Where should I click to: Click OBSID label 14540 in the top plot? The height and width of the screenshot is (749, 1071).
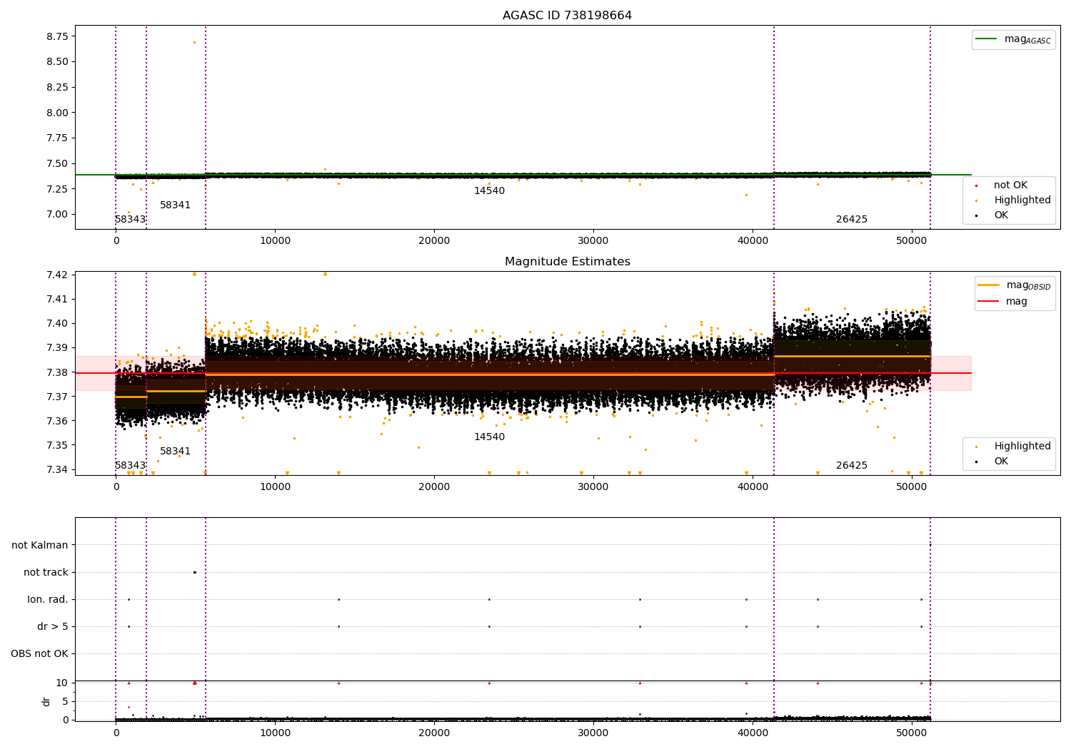[489, 191]
